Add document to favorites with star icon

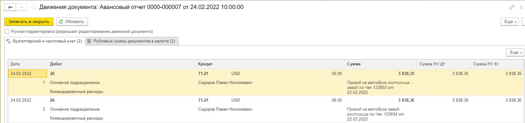pos(34,7)
